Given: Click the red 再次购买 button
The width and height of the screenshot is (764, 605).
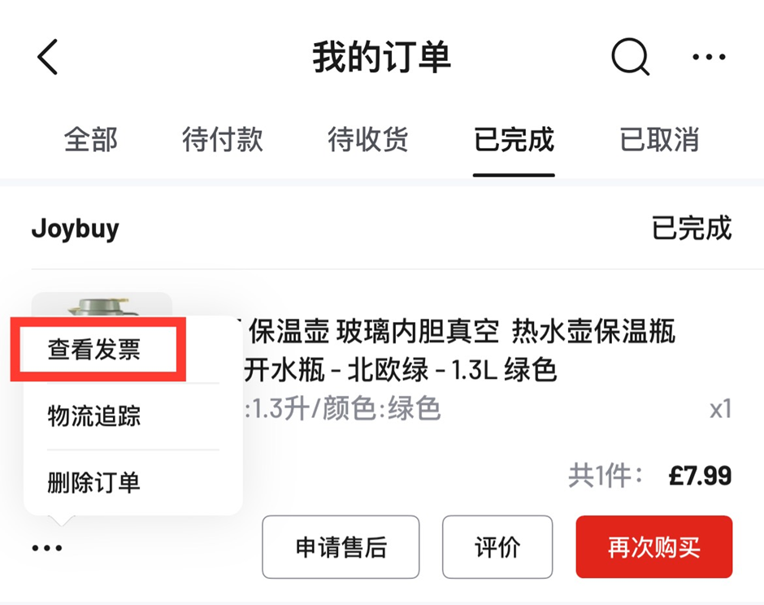Looking at the screenshot, I should pos(654,547).
